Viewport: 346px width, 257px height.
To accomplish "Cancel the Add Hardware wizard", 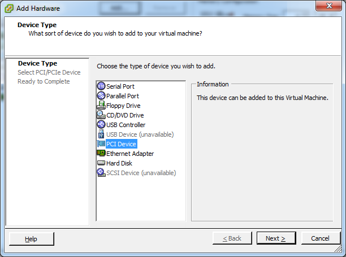I will pyautogui.click(x=321, y=238).
